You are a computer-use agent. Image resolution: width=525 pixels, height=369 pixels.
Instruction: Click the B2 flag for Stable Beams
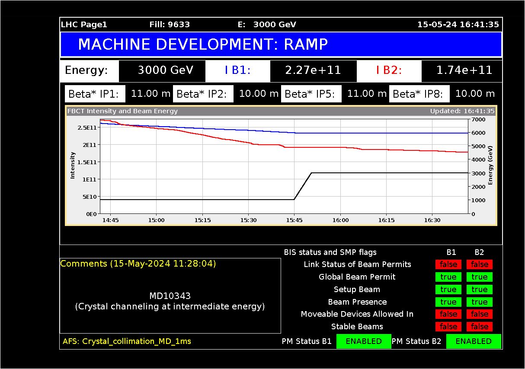[x=480, y=327]
